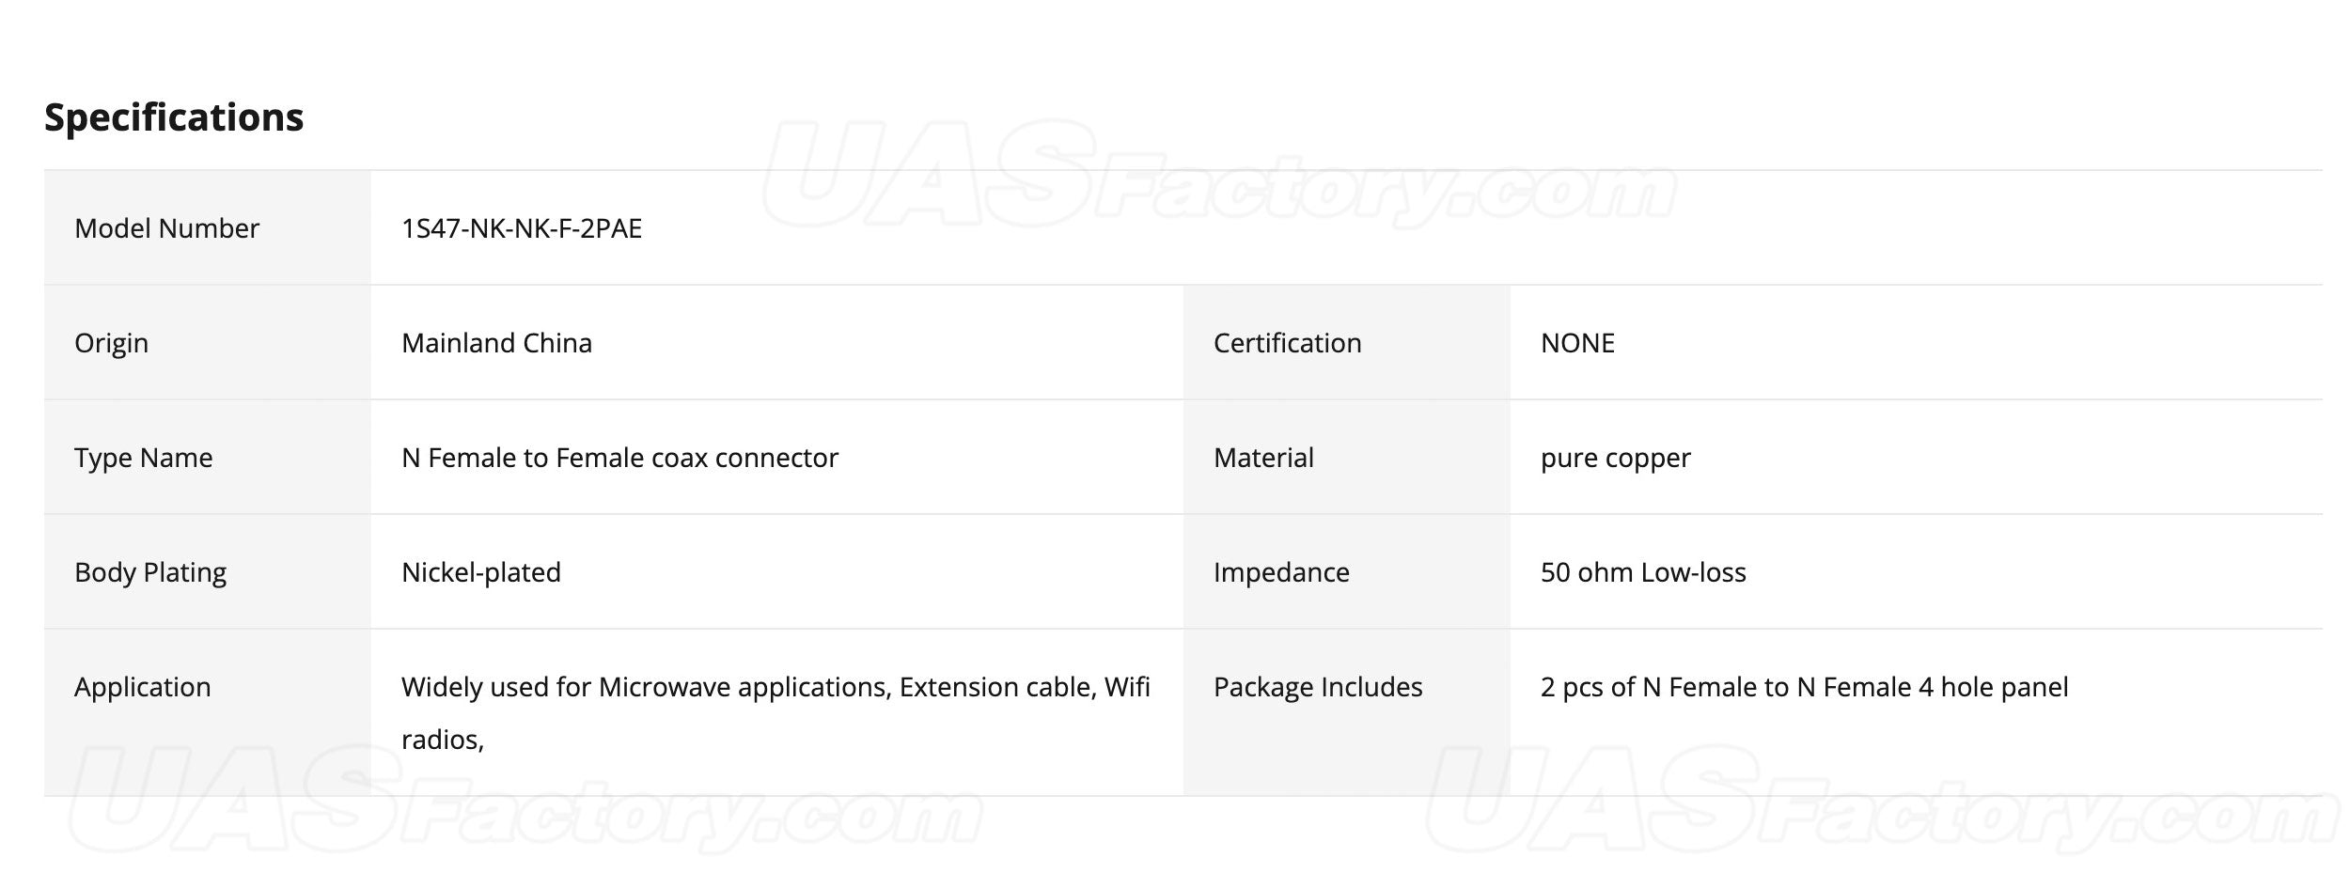The image size is (2350, 889).
Task: Click the 2 pcs of N Female value
Action: (x=1804, y=688)
